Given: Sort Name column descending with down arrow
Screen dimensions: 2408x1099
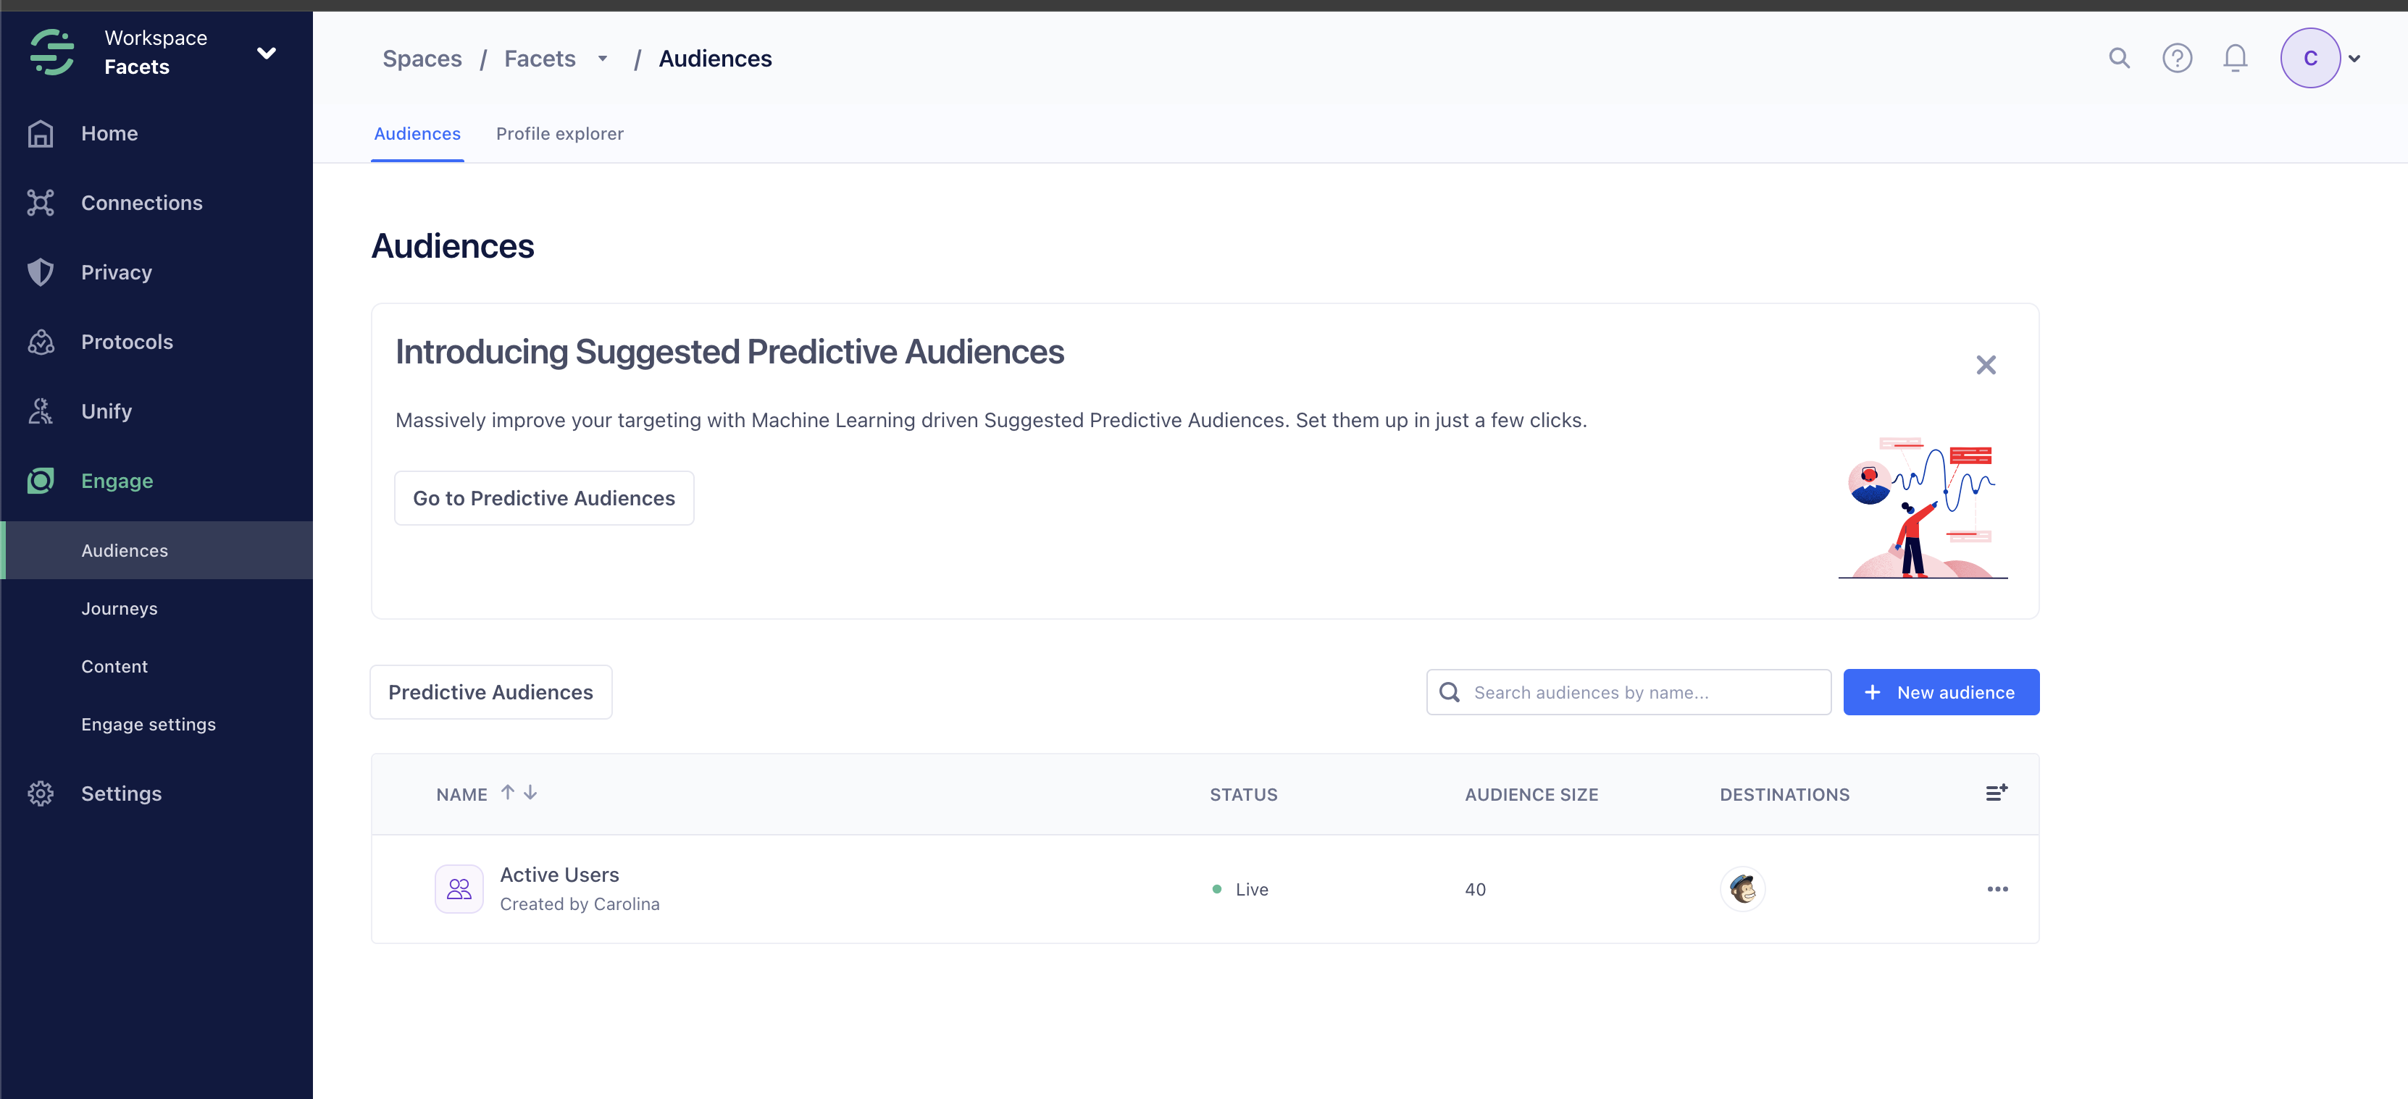Looking at the screenshot, I should [x=531, y=793].
